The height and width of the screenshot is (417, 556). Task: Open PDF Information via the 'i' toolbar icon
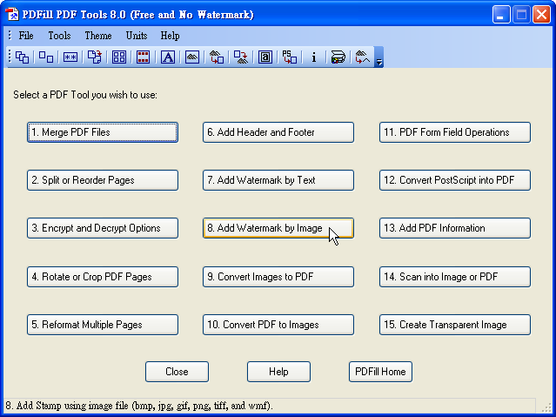coord(314,57)
